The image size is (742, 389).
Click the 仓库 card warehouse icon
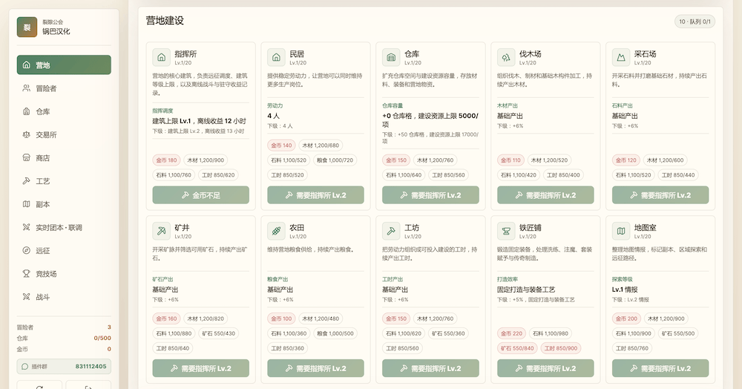click(x=391, y=57)
